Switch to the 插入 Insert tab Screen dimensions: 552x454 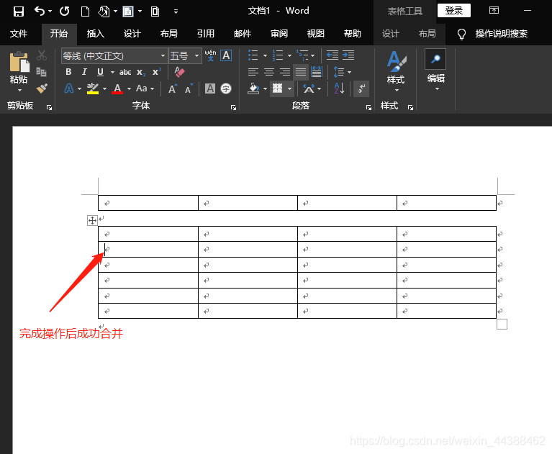(96, 34)
